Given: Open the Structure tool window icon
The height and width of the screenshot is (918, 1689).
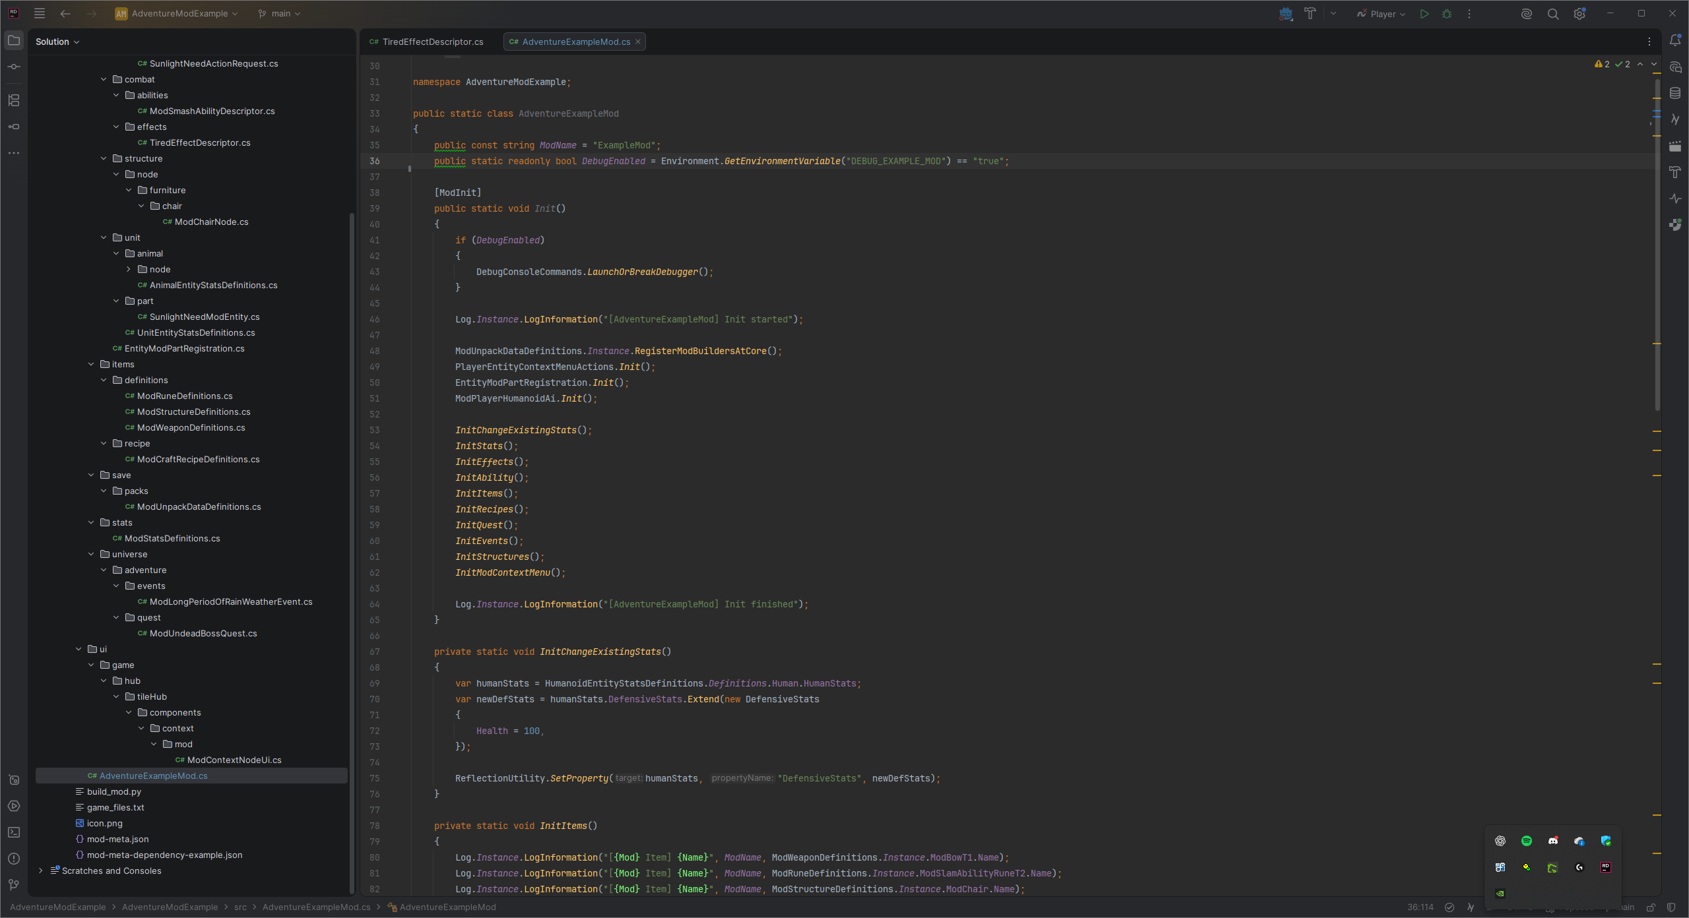Looking at the screenshot, I should pyautogui.click(x=14, y=100).
